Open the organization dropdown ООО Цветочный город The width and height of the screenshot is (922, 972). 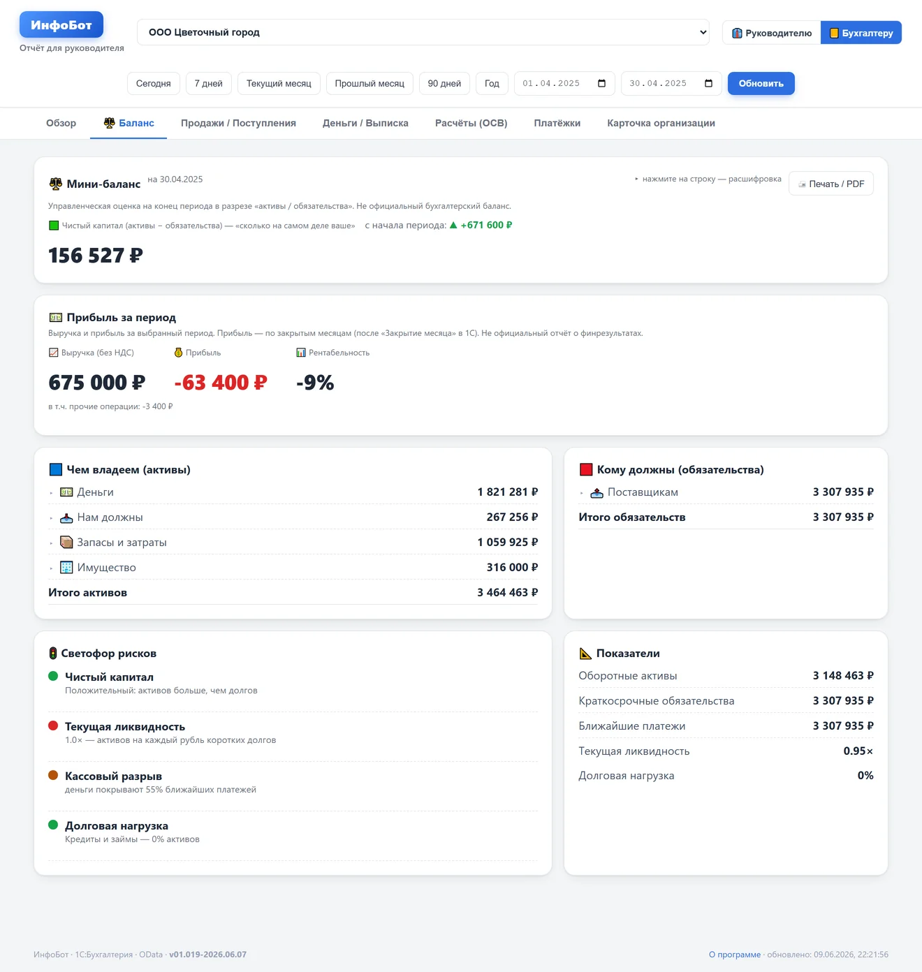(x=423, y=32)
